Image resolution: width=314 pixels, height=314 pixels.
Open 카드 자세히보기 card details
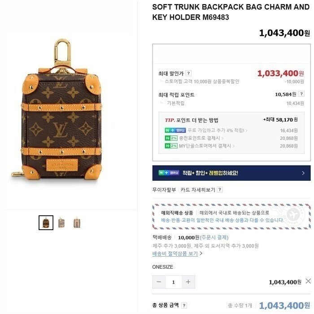[x=198, y=190]
